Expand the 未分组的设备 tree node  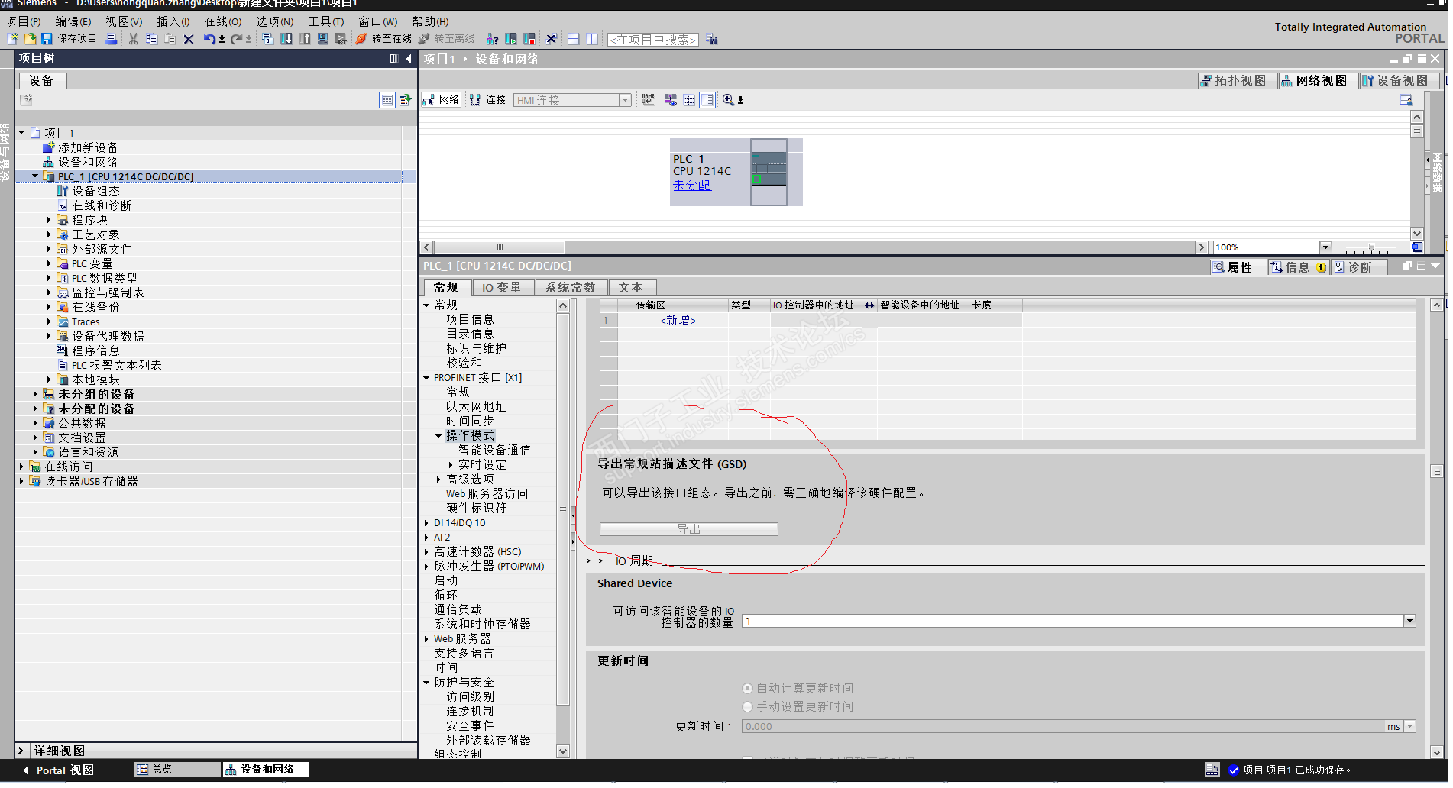coord(35,395)
